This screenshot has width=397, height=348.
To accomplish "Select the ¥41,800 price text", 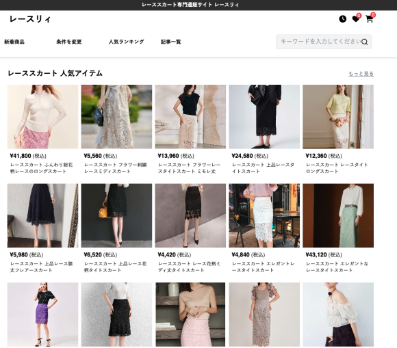I will tap(21, 156).
